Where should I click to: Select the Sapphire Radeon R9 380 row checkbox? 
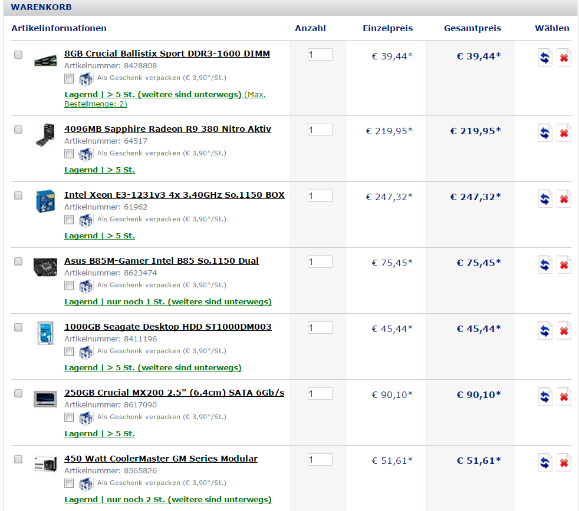pyautogui.click(x=18, y=130)
